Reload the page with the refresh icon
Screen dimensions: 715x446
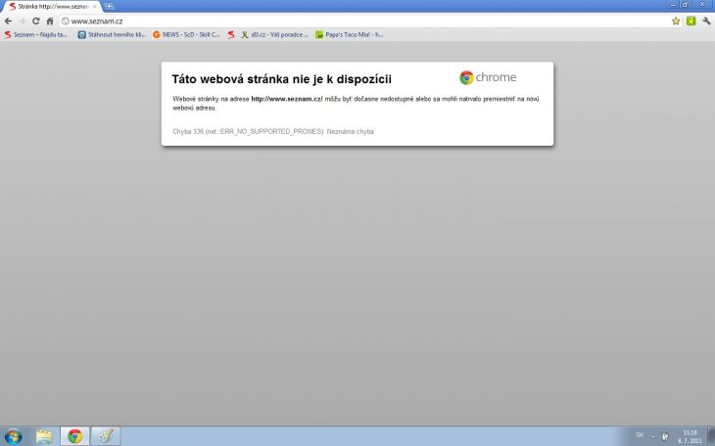coord(36,22)
